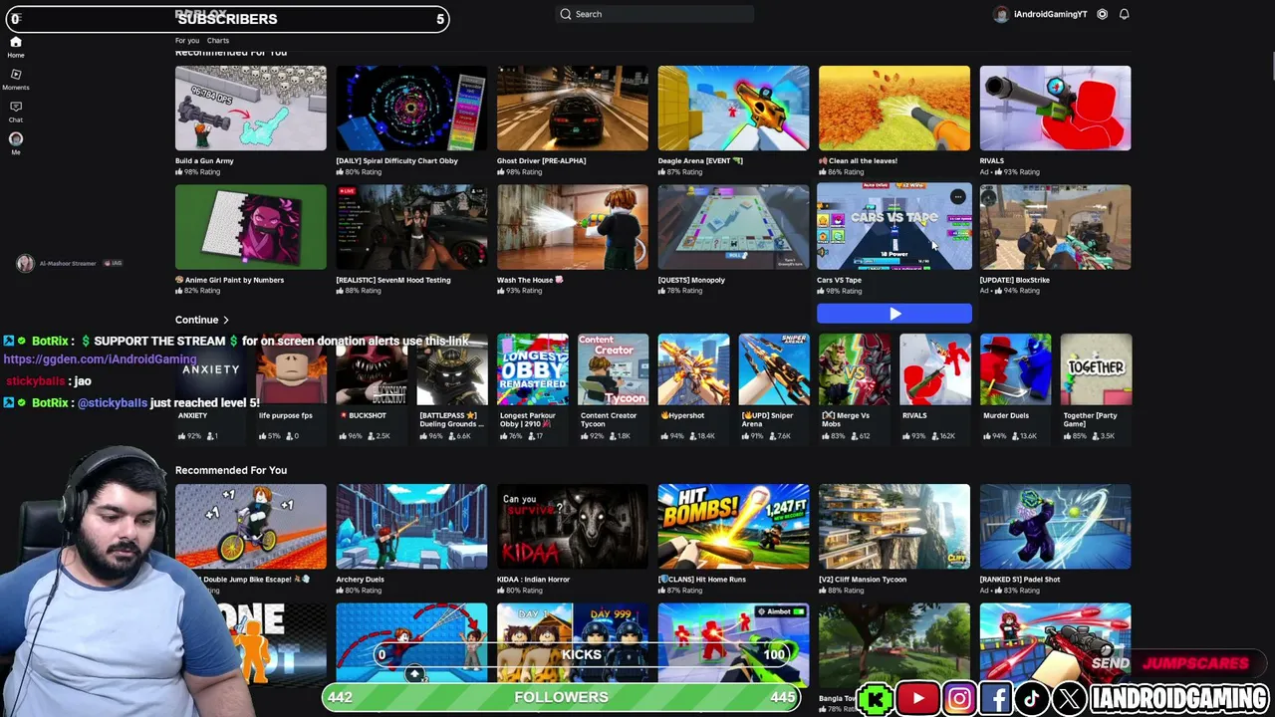The width and height of the screenshot is (1275, 717).
Task: Open the Ghost Driver [PRE-ALPHA] thumbnail
Action: pos(573,109)
